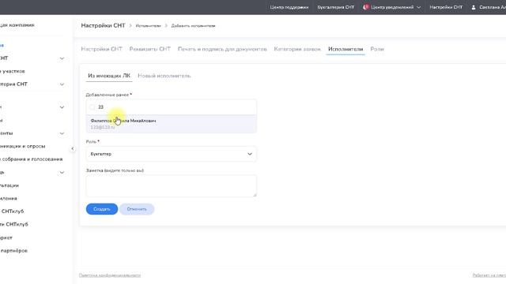Open Центр поддержки in top bar
This screenshot has width=506, height=284.
289,7
